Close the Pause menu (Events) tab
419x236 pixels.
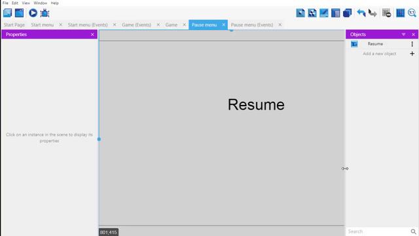click(280, 25)
